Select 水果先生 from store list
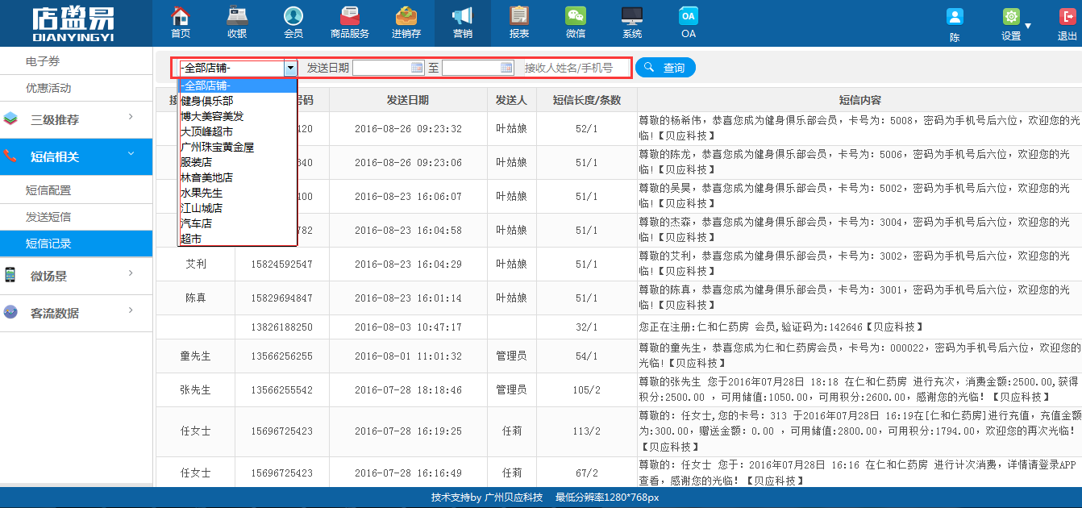This screenshot has height=508, width=1082. [238, 193]
